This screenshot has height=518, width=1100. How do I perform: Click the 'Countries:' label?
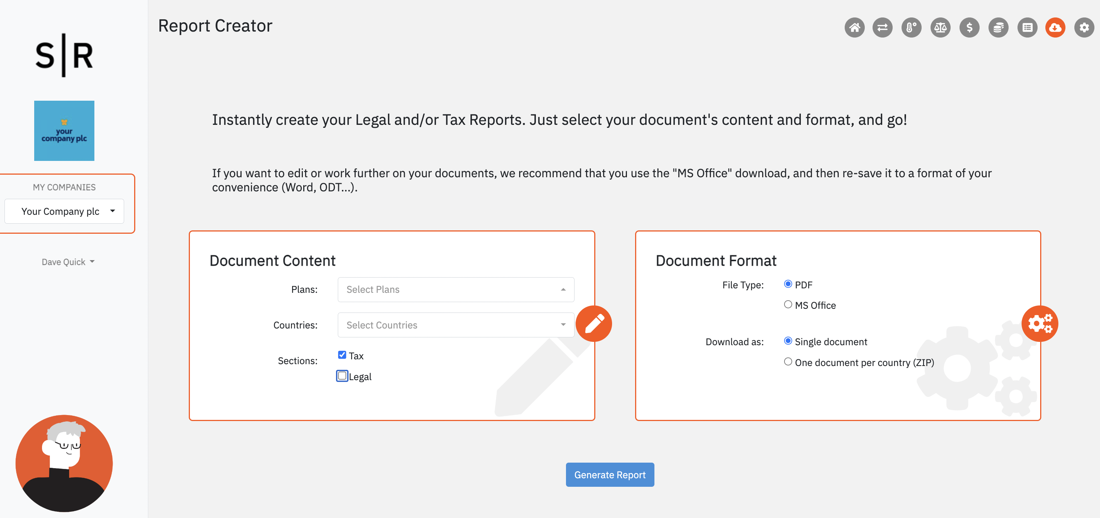(x=295, y=325)
